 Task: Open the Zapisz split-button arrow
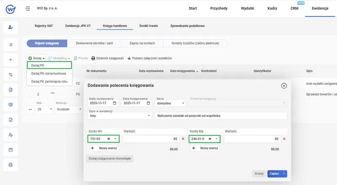pyautogui.click(x=284, y=174)
